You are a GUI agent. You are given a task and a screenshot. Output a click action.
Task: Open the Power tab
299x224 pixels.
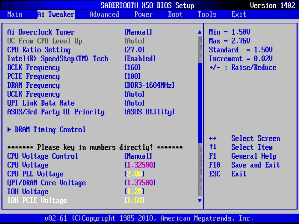(144, 15)
